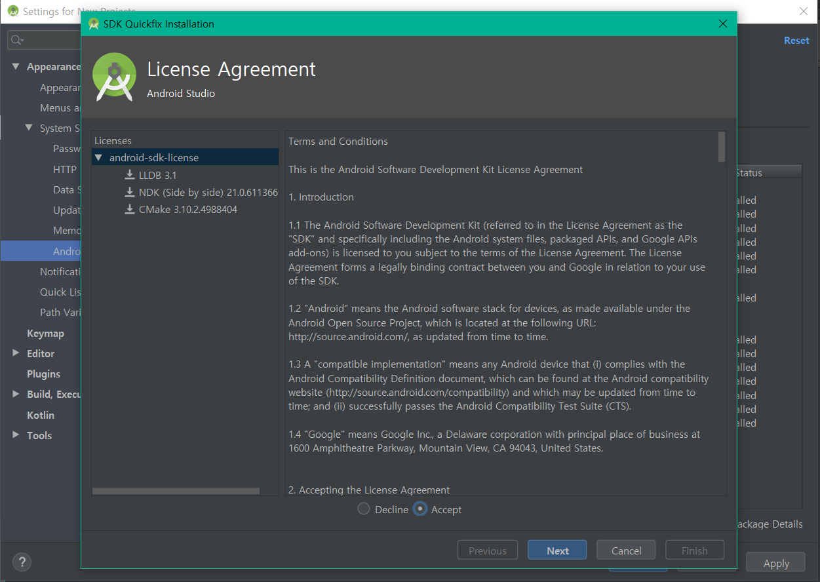Click the Terms and Conditions heading text
820x582 pixels.
tap(338, 141)
